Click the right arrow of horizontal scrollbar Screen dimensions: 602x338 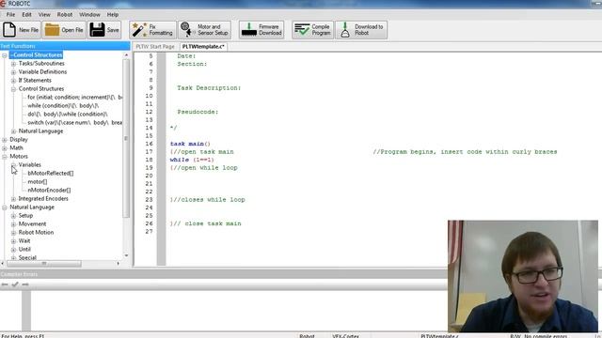118,264
